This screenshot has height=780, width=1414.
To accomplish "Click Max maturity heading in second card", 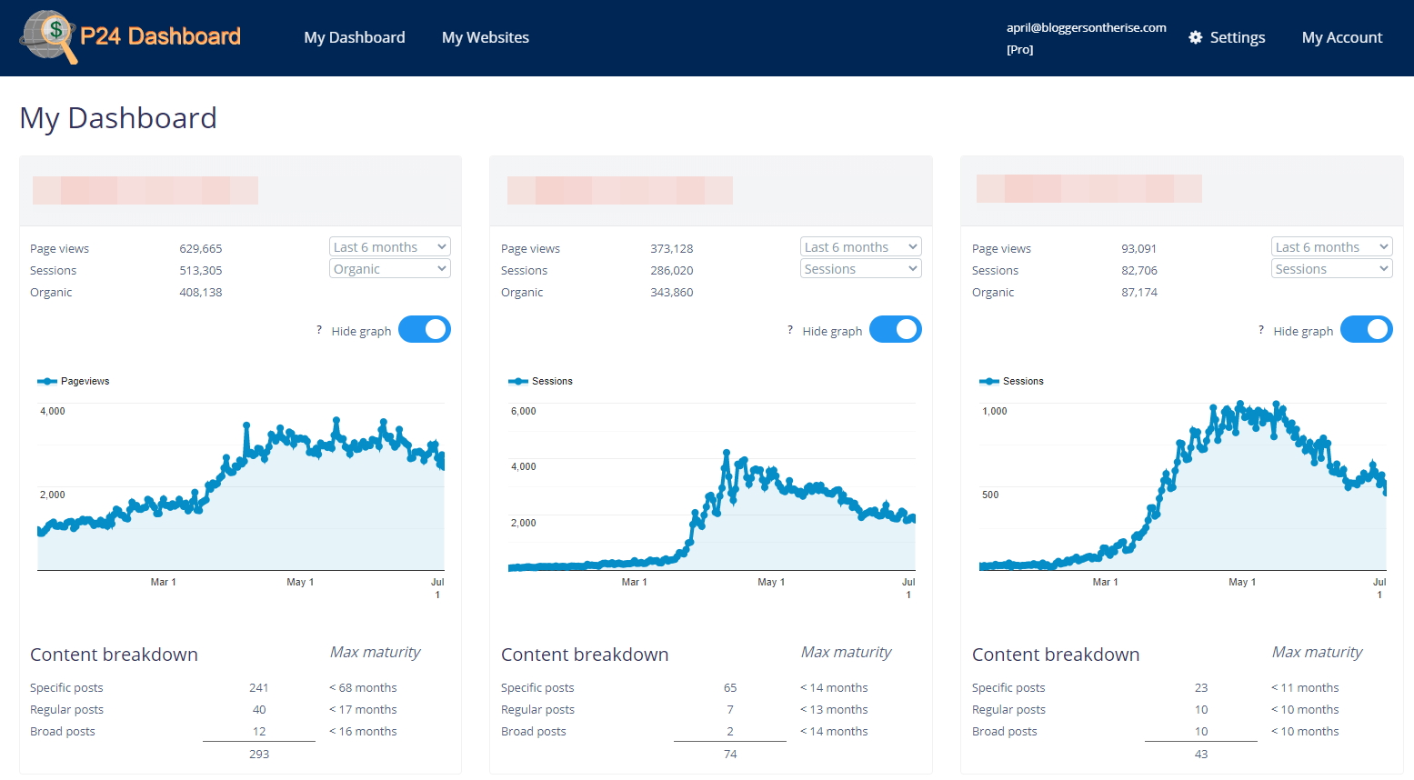I will click(846, 652).
